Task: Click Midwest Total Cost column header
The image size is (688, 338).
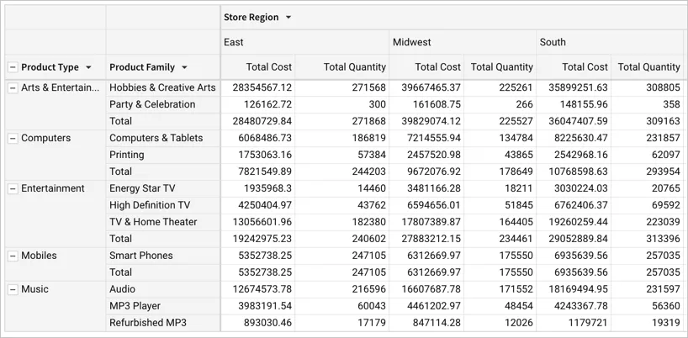Action: [x=426, y=67]
